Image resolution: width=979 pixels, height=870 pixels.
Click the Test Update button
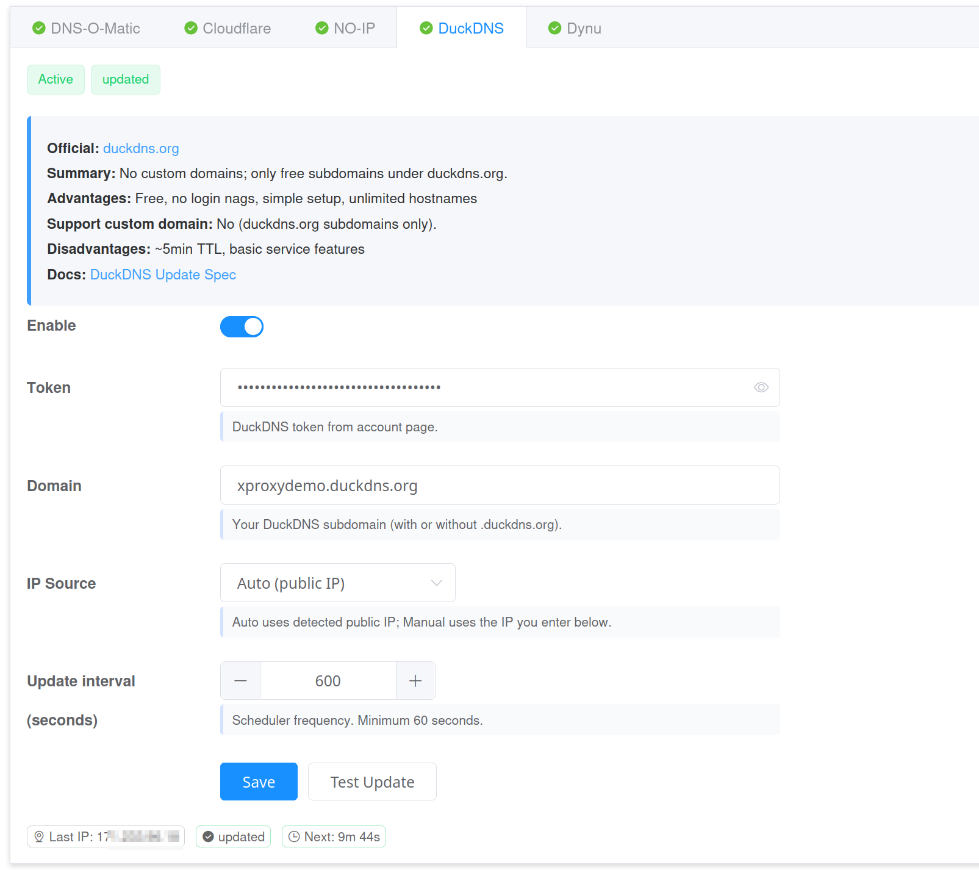point(372,782)
